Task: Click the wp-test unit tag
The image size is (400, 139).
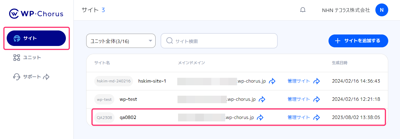Action: (104, 99)
